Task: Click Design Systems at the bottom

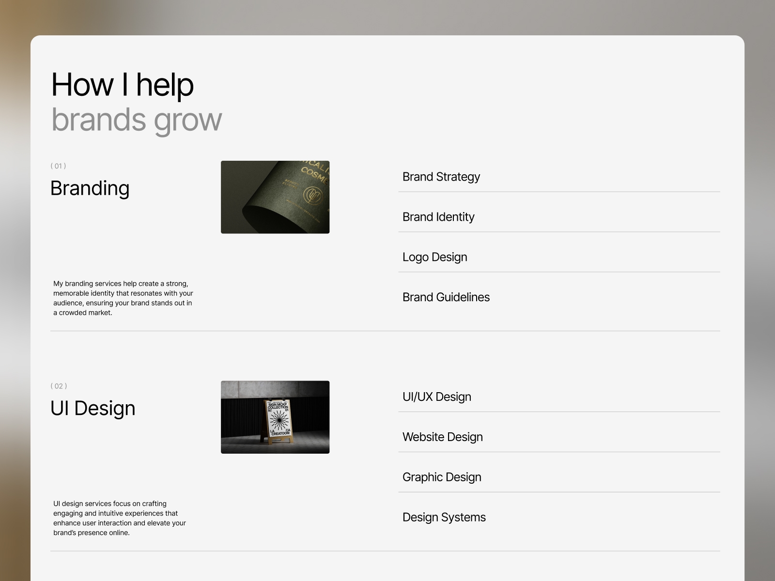Action: (x=559, y=518)
